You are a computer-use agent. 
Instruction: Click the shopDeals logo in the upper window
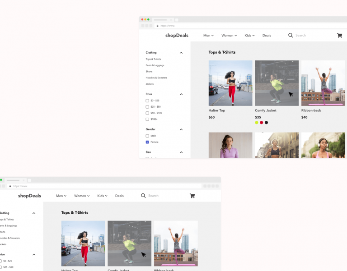(177, 35)
